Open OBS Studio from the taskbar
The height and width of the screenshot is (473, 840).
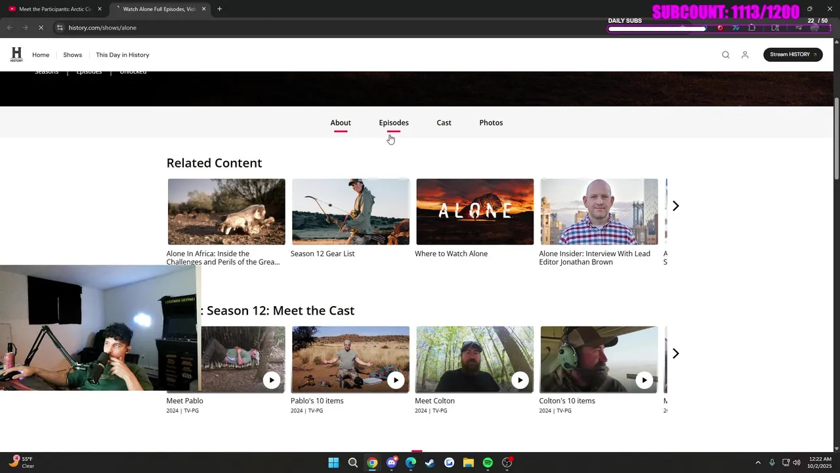(507, 462)
